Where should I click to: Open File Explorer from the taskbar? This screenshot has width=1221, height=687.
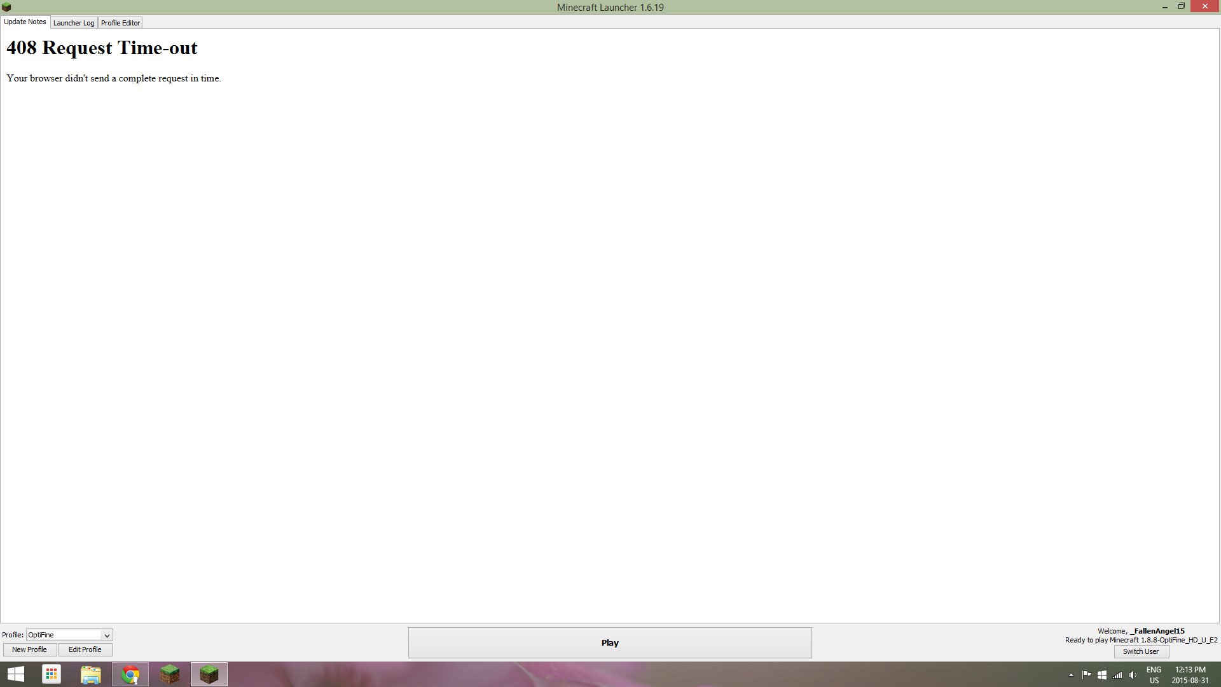[91, 674]
